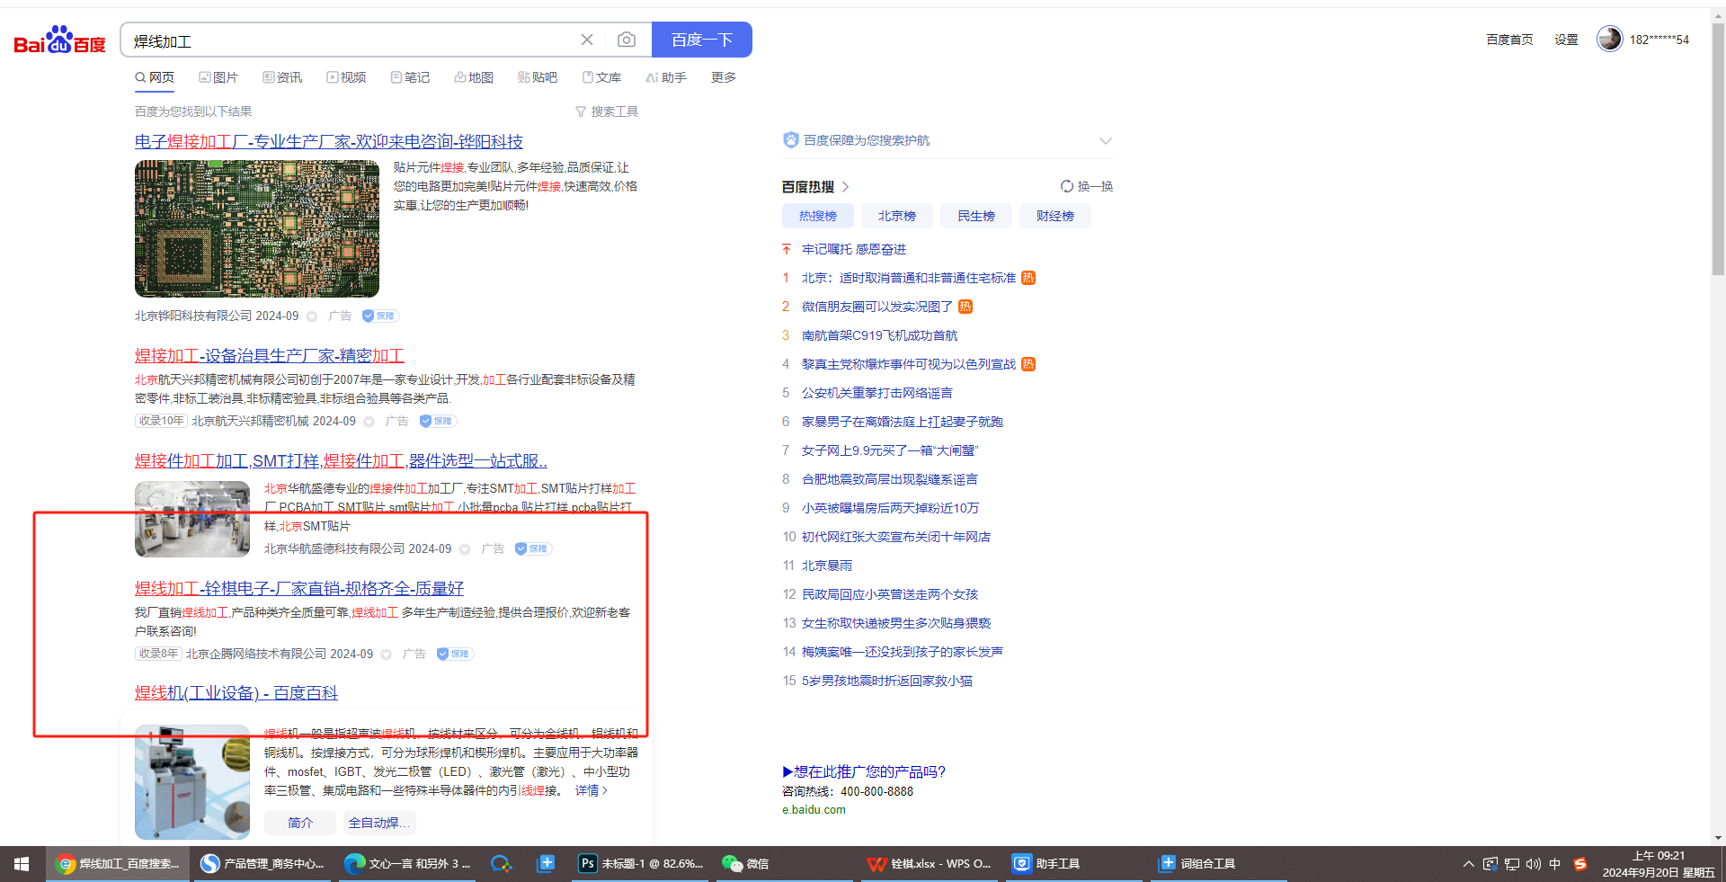The height and width of the screenshot is (882, 1726).
Task: Click the camera image search icon
Action: [x=627, y=40]
